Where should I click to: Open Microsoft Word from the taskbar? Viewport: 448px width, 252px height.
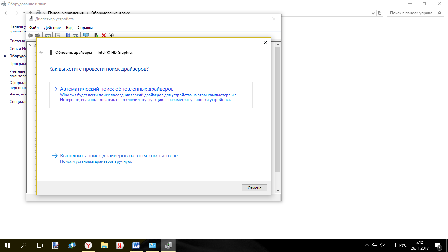[x=136, y=245]
